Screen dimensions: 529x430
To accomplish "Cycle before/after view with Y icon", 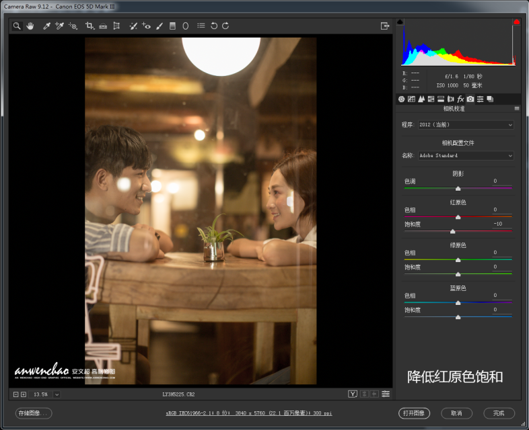I will coord(353,394).
